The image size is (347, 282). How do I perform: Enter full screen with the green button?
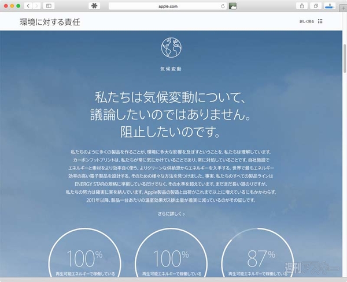pos(19,6)
